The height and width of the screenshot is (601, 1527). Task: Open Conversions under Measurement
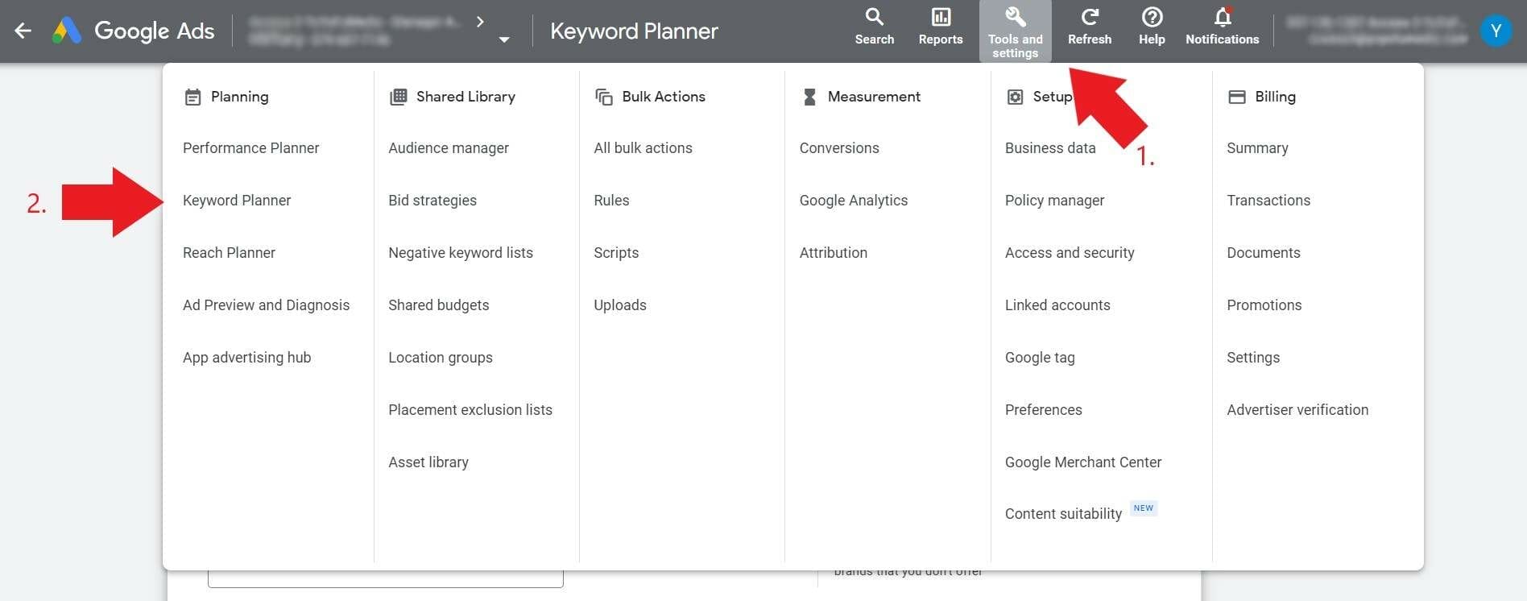point(839,148)
